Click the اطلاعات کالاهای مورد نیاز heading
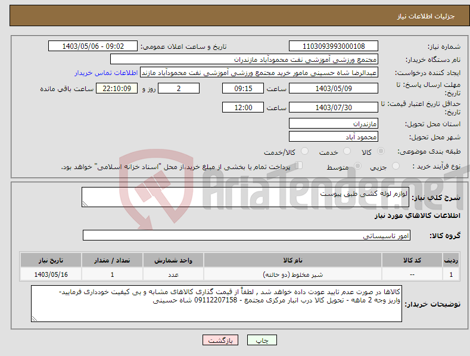 pos(417,216)
